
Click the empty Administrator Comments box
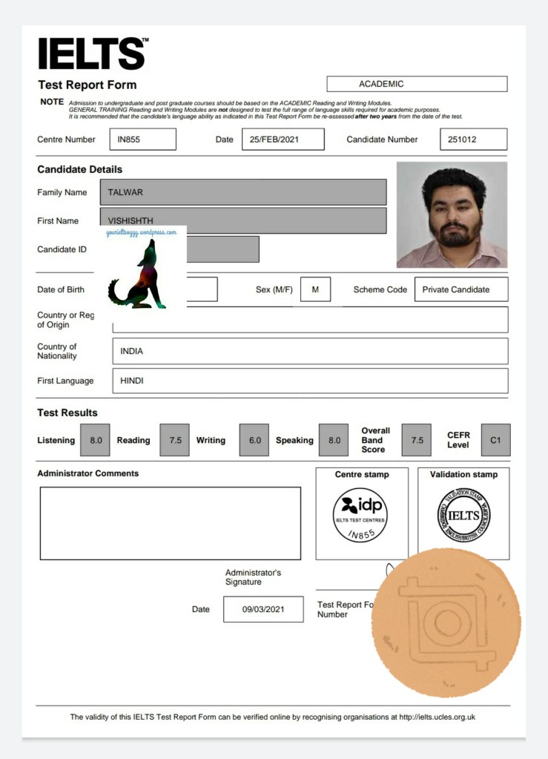[x=170, y=523]
